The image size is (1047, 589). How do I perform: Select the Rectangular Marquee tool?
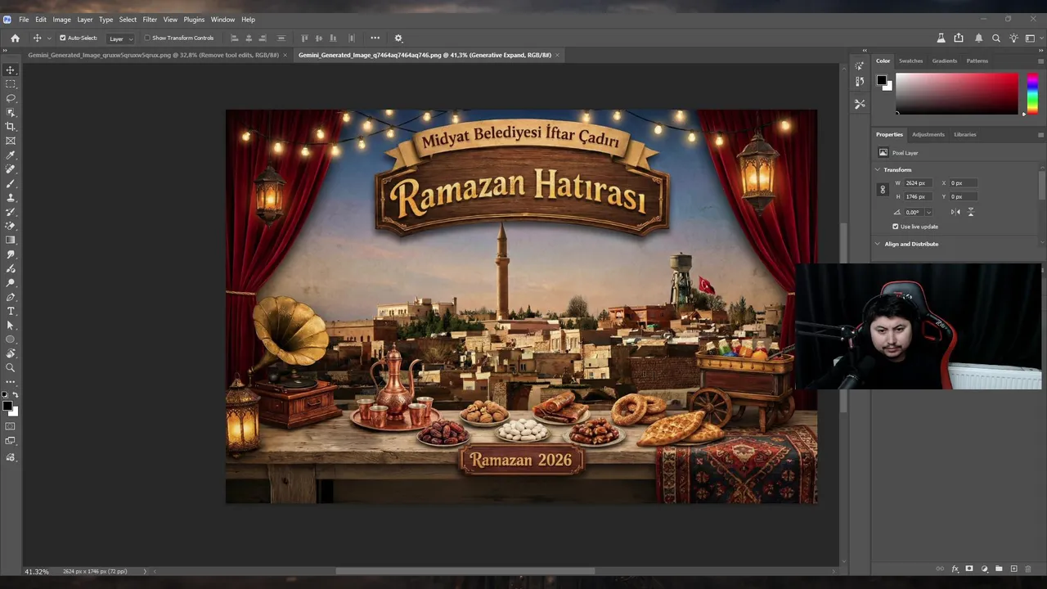coord(11,83)
